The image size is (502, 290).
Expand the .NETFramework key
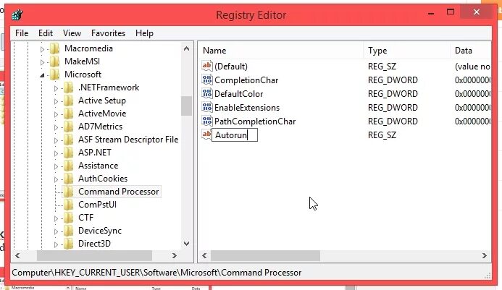pyautogui.click(x=56, y=88)
